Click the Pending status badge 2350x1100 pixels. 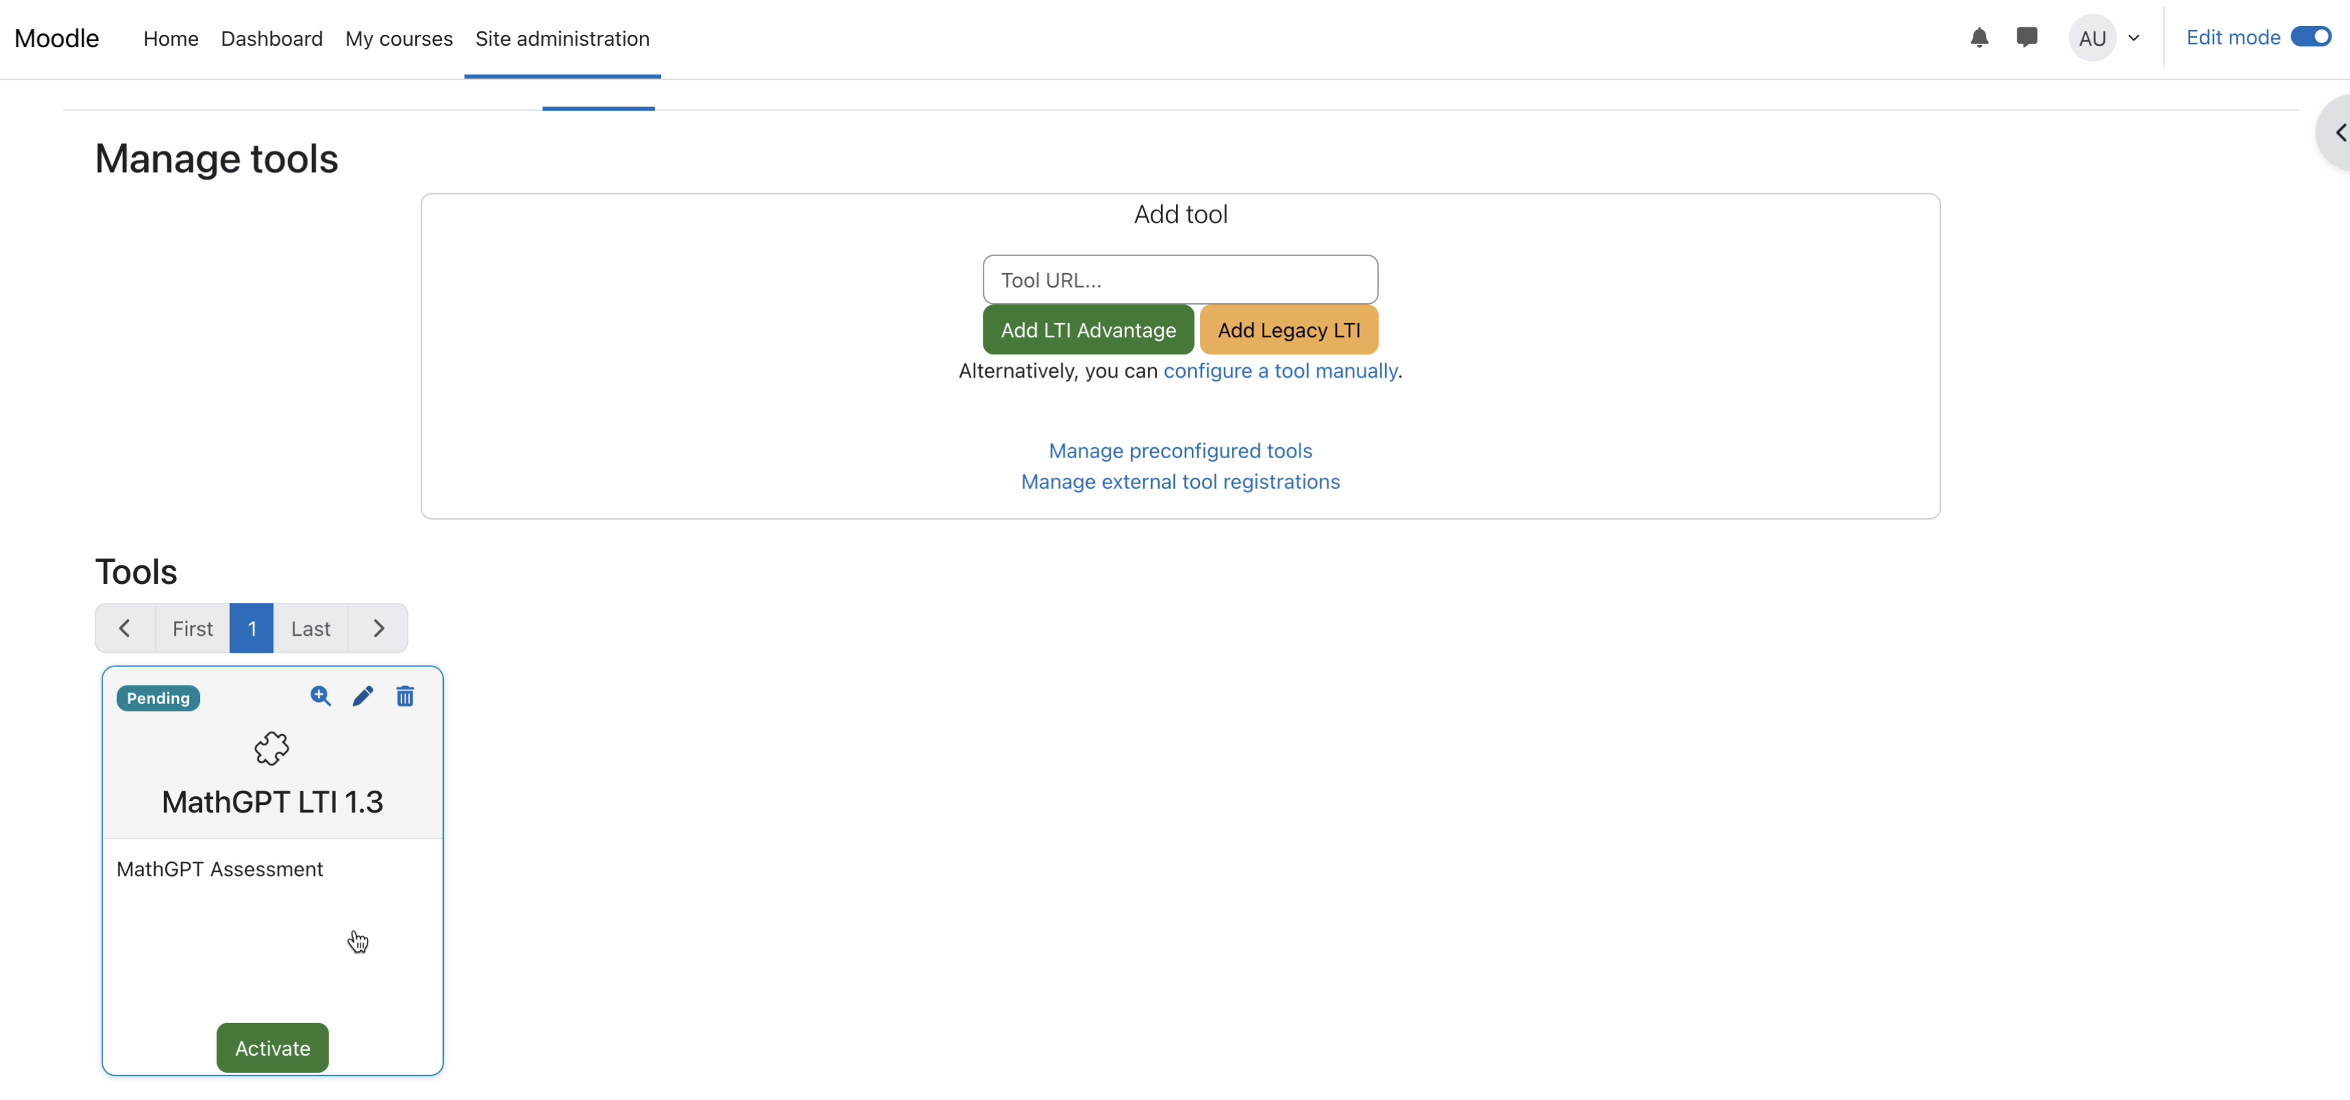pyautogui.click(x=158, y=698)
